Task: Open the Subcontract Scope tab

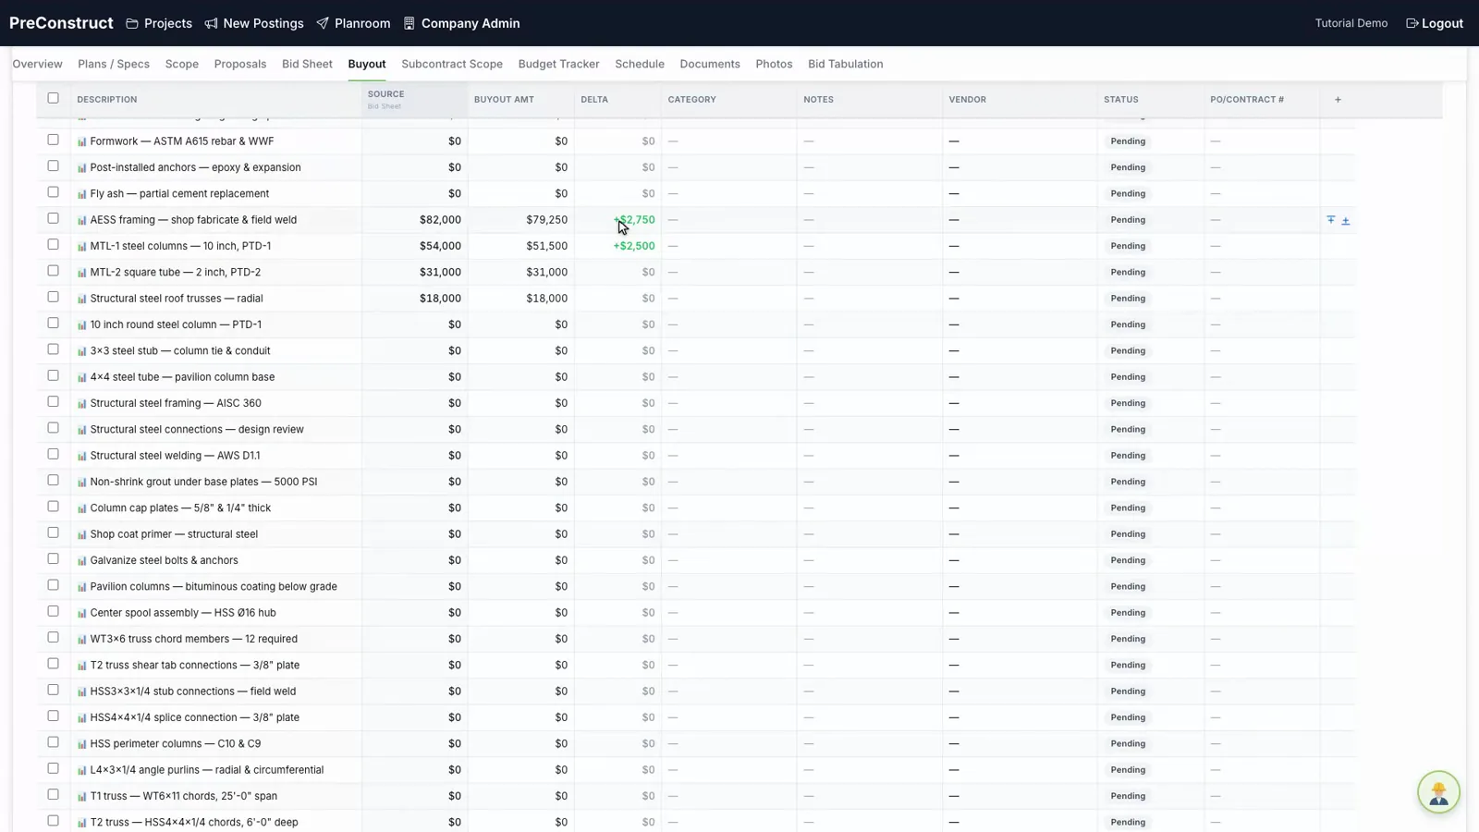Action: pyautogui.click(x=452, y=64)
